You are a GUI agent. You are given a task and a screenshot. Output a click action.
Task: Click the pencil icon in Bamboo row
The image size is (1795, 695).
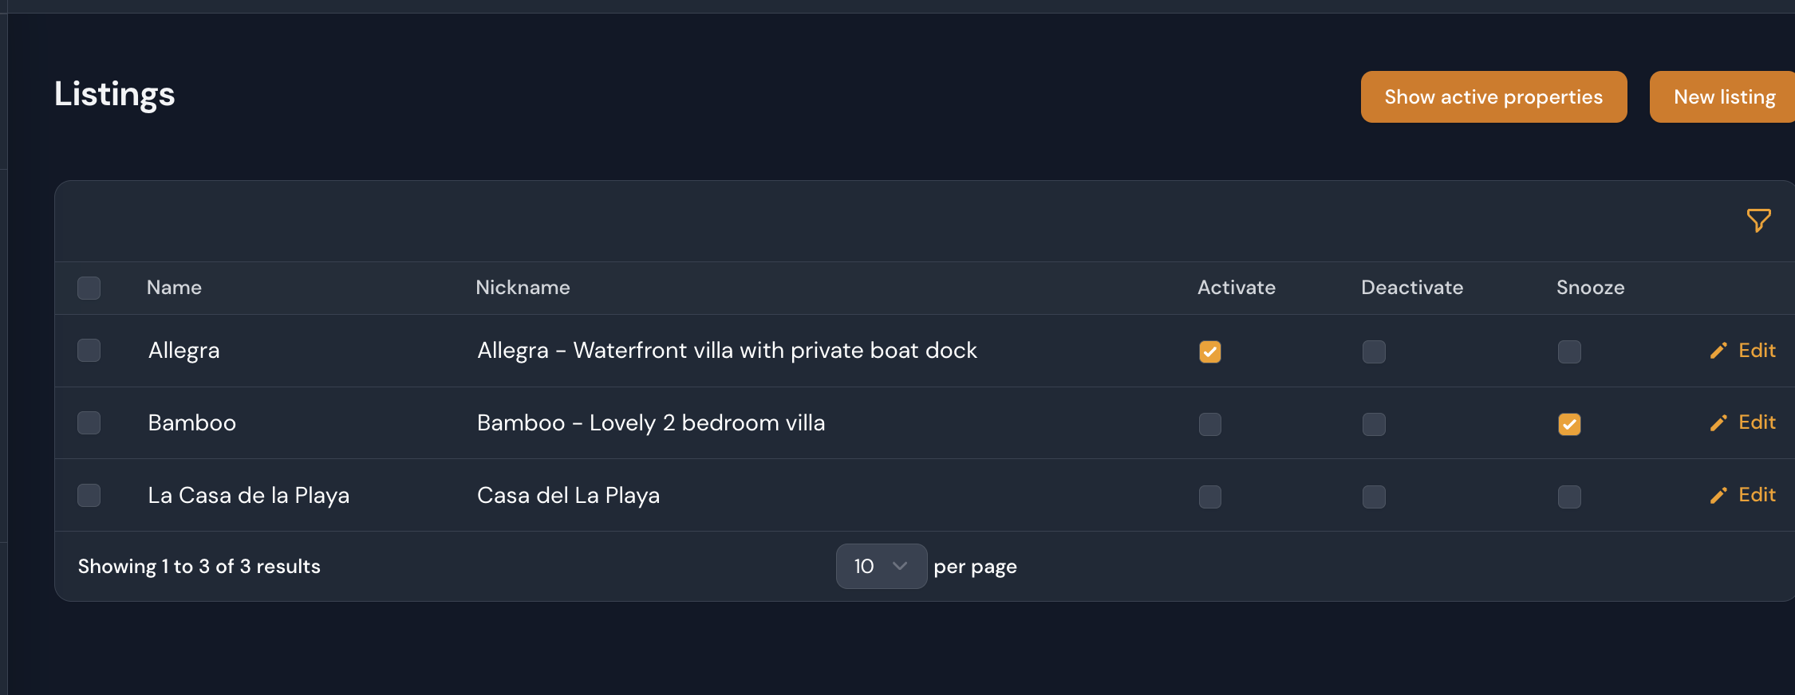pyautogui.click(x=1718, y=423)
